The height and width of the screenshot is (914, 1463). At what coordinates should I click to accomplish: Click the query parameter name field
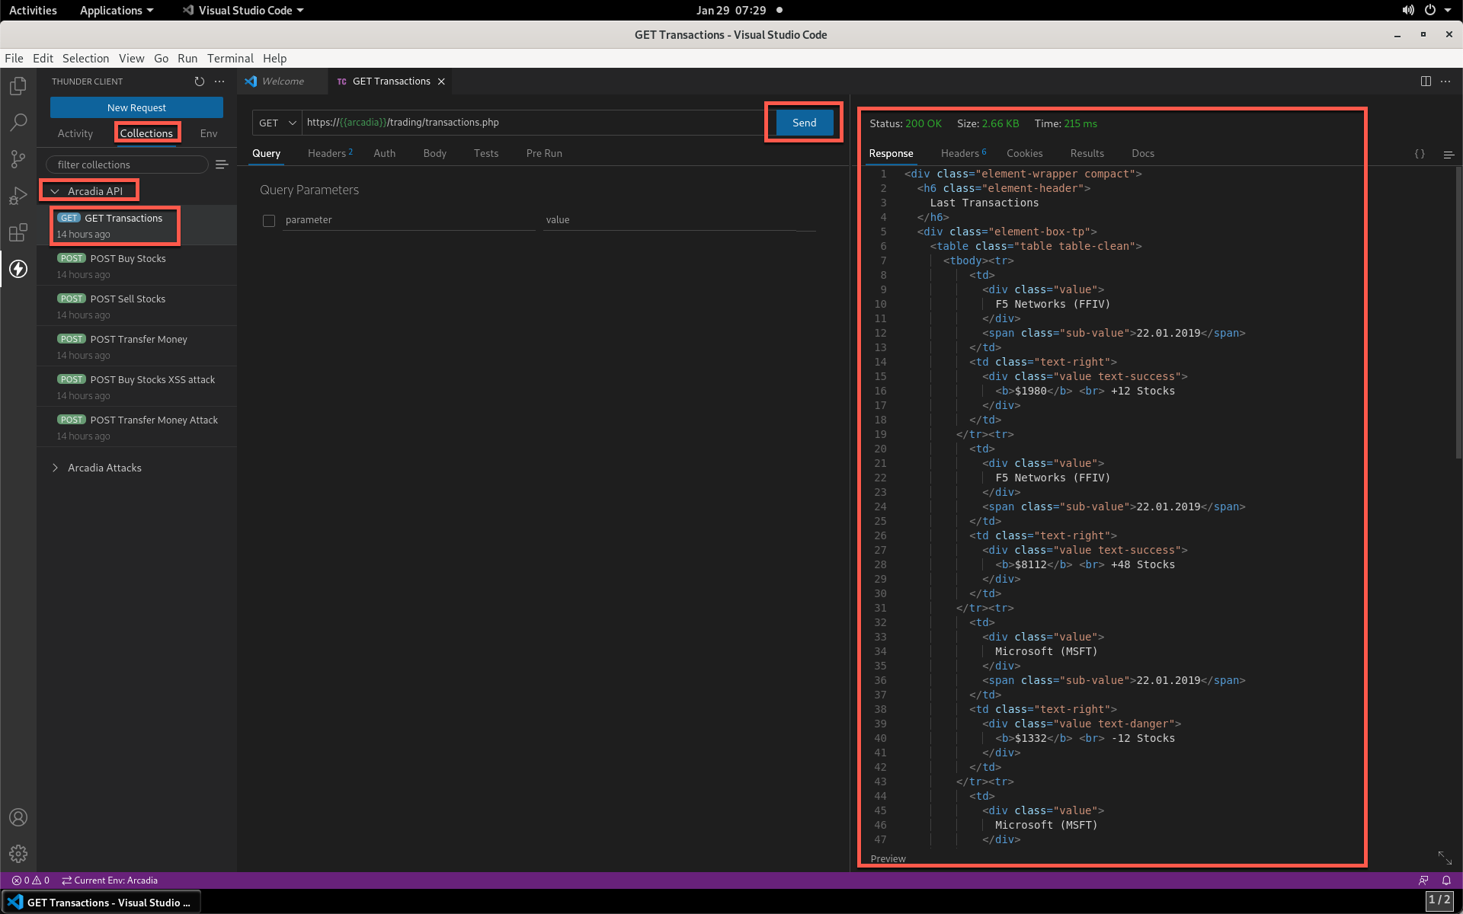[409, 220]
